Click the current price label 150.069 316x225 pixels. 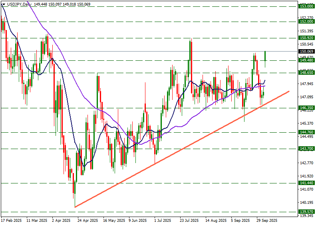pyautogui.click(x=306, y=51)
